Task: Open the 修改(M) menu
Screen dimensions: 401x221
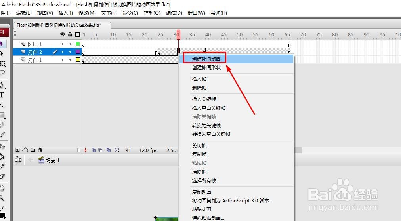Action: (x=87, y=13)
